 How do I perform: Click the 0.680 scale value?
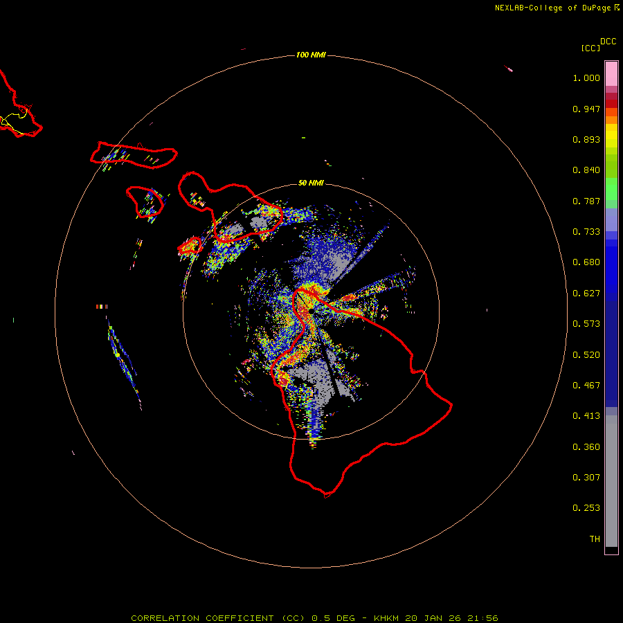pyautogui.click(x=586, y=262)
